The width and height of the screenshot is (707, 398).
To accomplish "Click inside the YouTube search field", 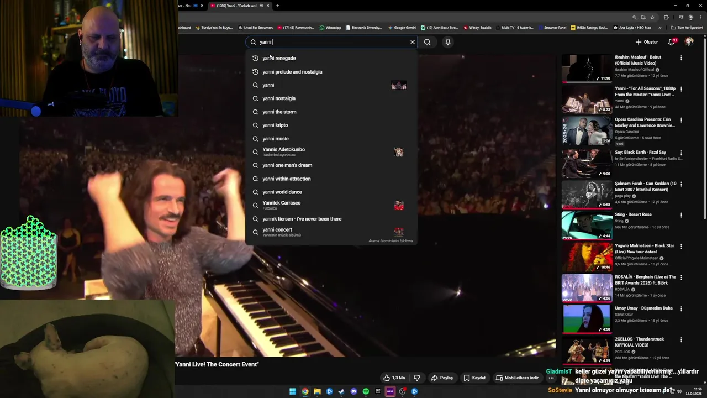I will click(331, 42).
